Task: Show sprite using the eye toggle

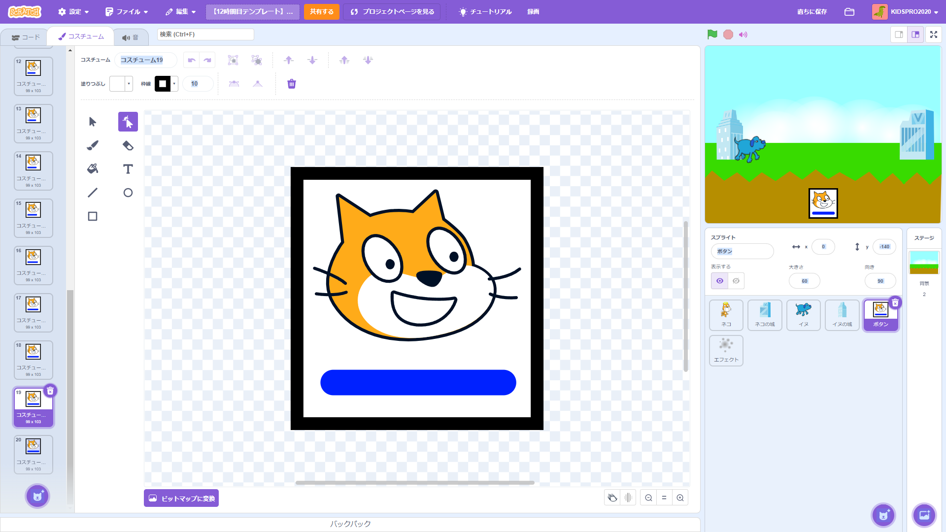Action: click(720, 281)
